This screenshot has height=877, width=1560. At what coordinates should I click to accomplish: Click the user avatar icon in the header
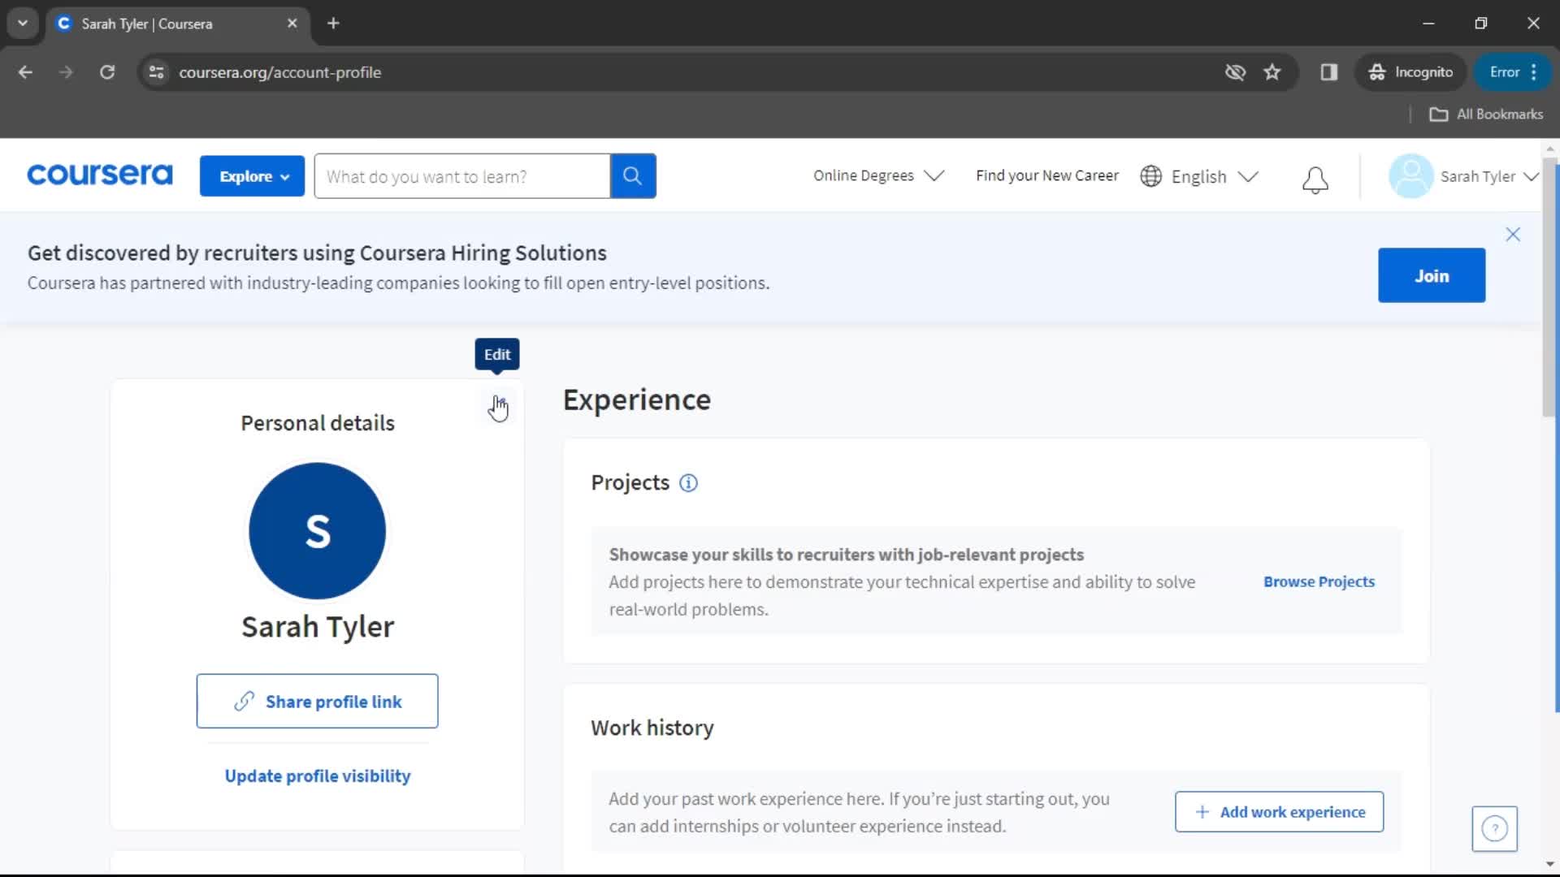point(1410,176)
